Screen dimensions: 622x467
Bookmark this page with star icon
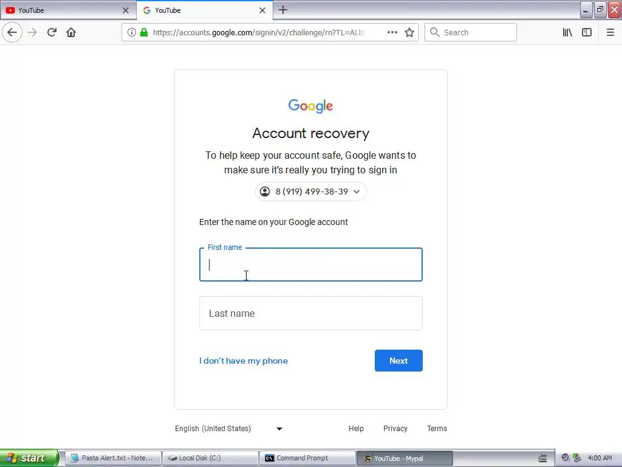point(409,33)
